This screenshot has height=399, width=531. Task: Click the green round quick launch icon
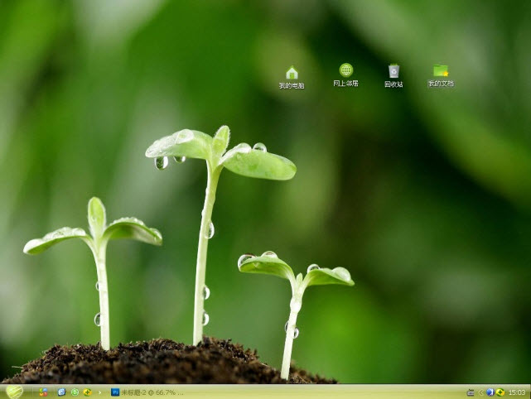pos(75,392)
